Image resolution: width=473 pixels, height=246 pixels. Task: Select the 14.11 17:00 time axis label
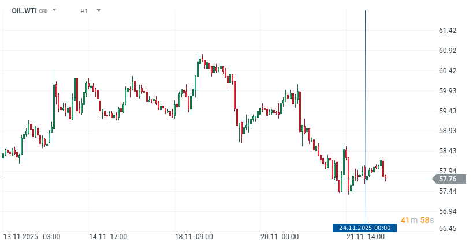tap(107, 236)
